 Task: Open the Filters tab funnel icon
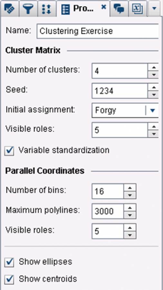pyautogui.click(x=28, y=9)
